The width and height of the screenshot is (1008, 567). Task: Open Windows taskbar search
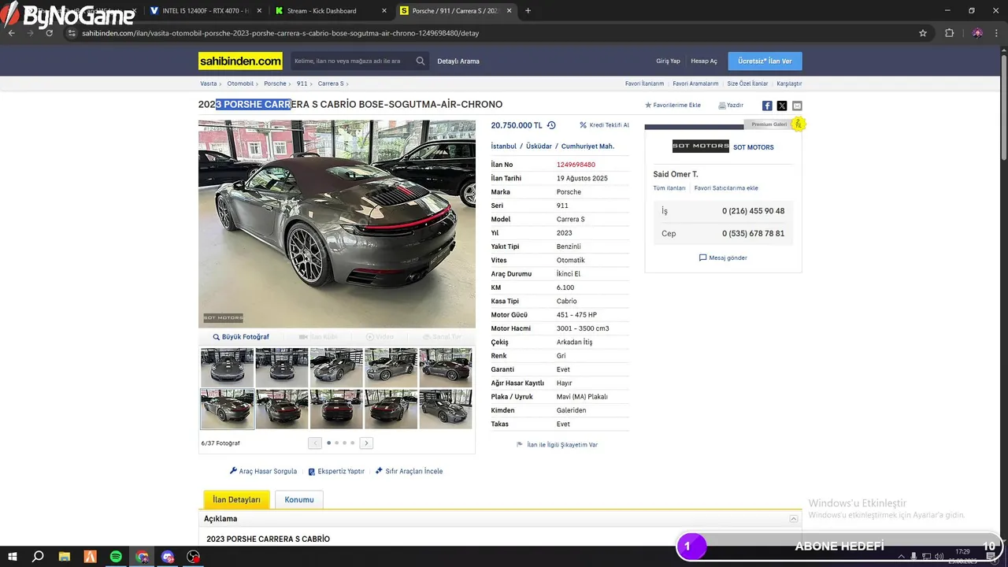click(x=38, y=557)
